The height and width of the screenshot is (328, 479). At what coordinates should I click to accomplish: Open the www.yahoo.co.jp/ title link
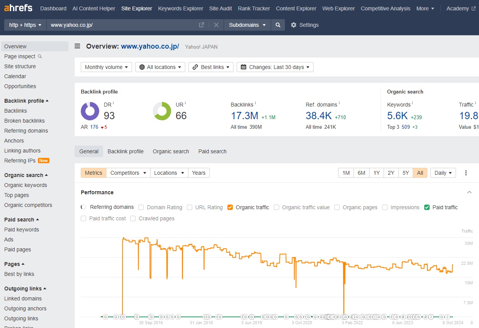[150, 46]
